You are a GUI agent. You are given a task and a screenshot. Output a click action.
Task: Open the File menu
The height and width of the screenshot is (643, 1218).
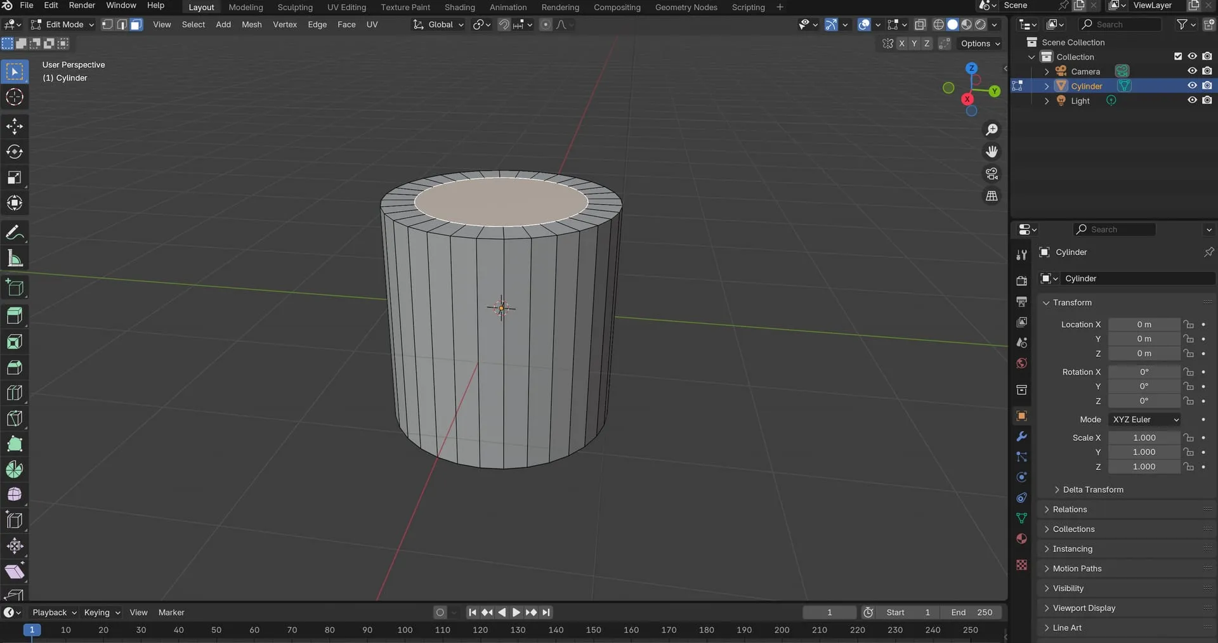coord(27,6)
